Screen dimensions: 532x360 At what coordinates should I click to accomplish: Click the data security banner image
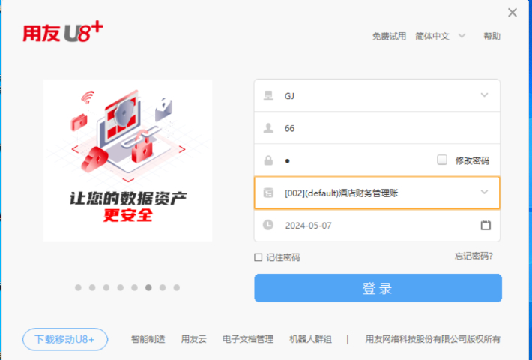tap(127, 160)
